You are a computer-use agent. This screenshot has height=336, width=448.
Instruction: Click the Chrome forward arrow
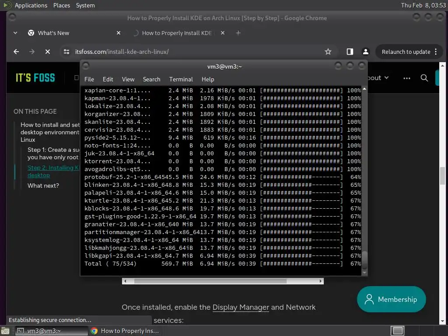[31, 52]
